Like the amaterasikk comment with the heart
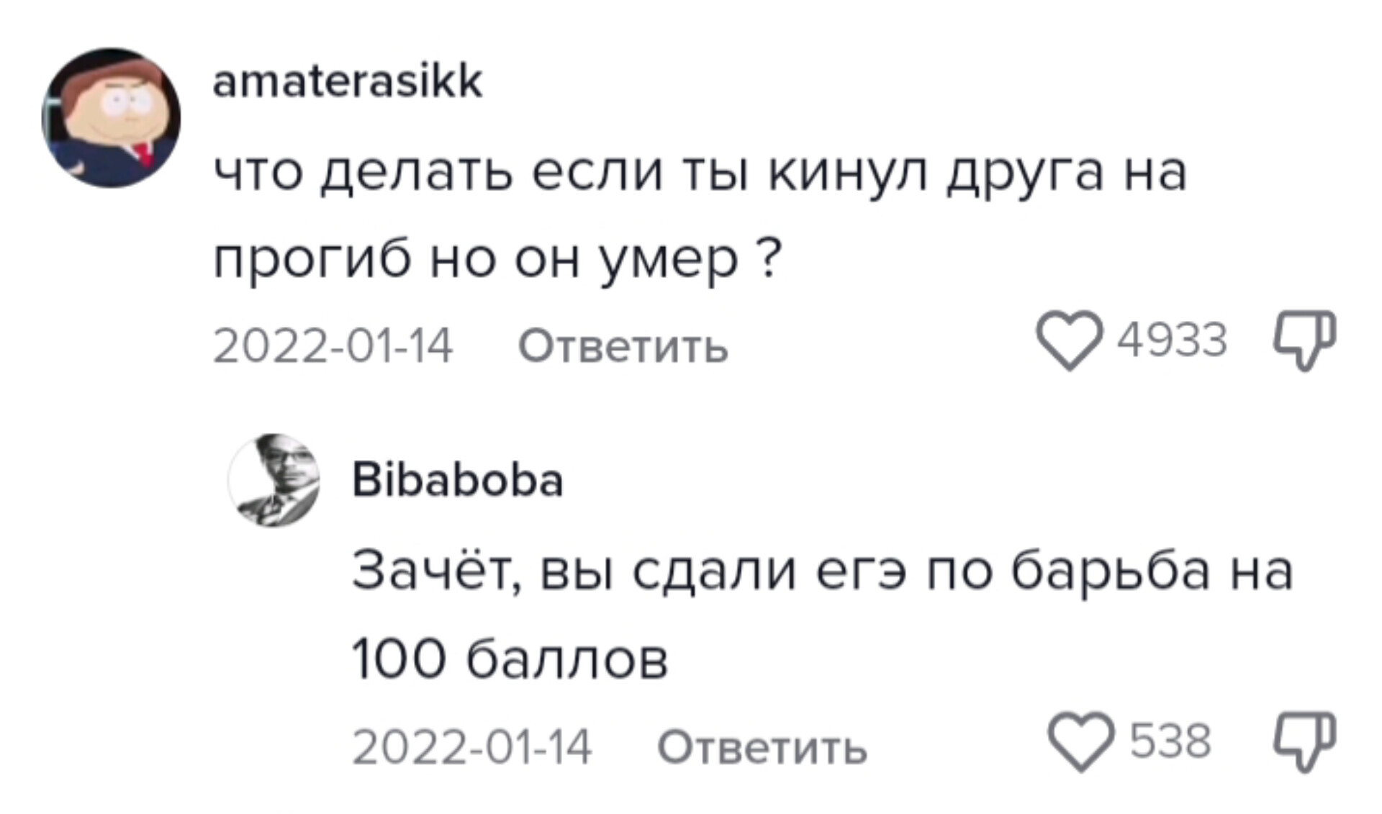1382x814 pixels. 1069,340
